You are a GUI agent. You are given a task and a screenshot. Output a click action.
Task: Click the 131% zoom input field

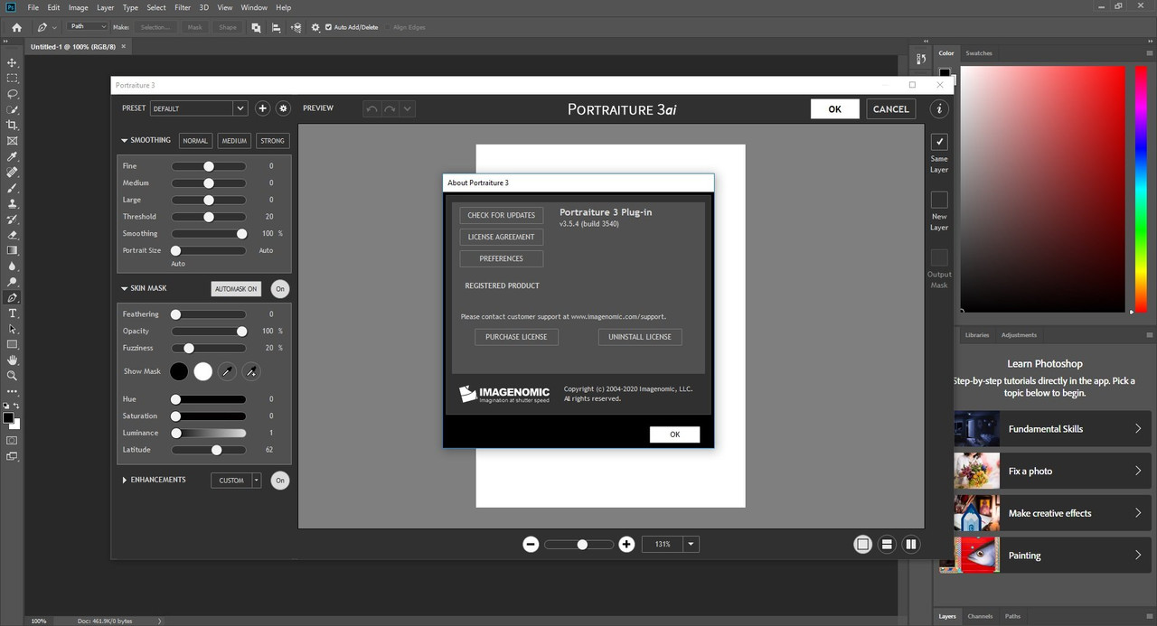pyautogui.click(x=663, y=545)
